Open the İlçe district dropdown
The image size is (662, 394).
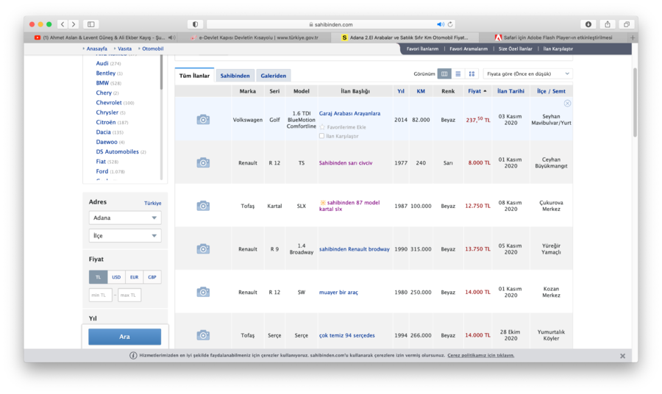coord(125,236)
